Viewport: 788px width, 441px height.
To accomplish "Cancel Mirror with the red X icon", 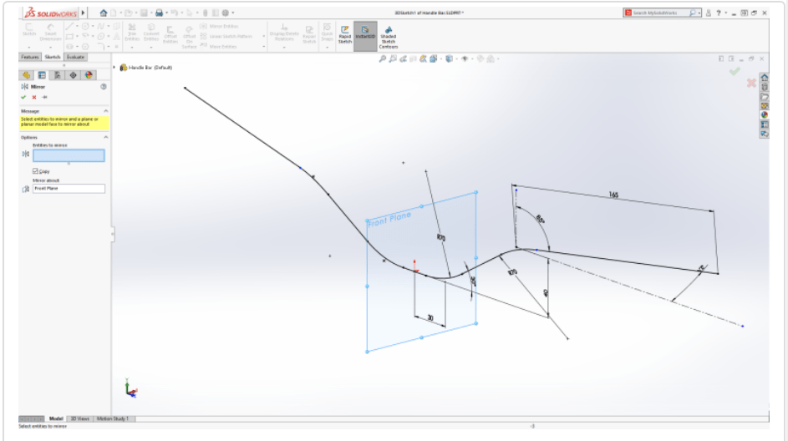I will tap(34, 97).
